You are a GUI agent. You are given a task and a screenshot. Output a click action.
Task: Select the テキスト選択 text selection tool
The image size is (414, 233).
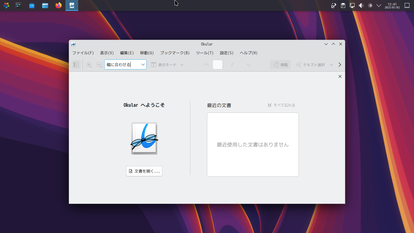(311, 65)
